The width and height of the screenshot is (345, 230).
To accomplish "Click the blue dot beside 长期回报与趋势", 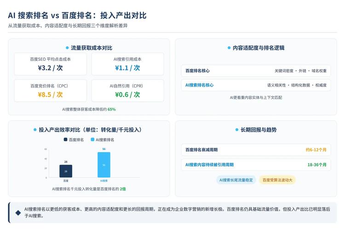I will click(x=237, y=130).
